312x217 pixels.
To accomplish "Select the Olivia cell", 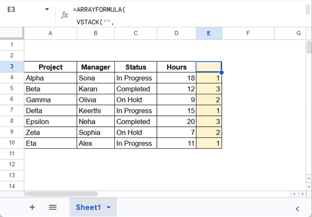I will 95,99.
